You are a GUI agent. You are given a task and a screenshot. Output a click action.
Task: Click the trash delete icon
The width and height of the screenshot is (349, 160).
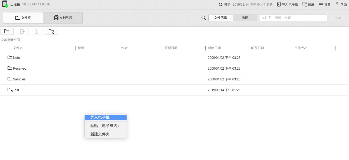coord(36,31)
